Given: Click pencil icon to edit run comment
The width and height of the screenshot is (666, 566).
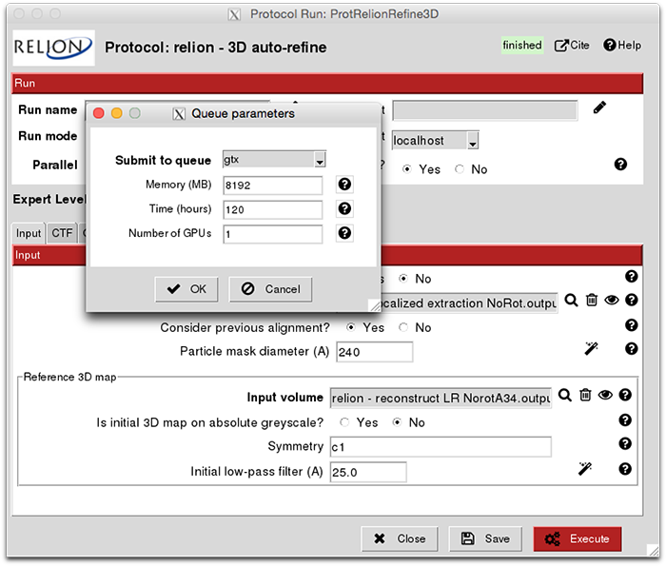Looking at the screenshot, I should [x=599, y=108].
